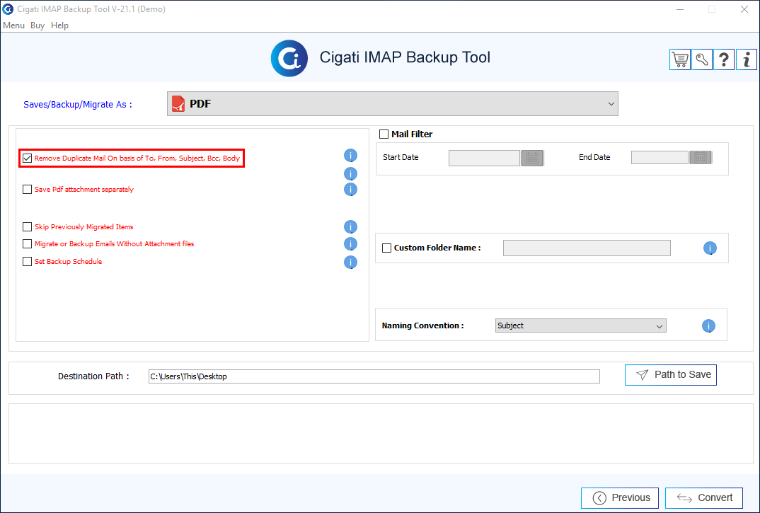The image size is (760, 513).
Task: Click the "Naming Convention :" label
Action: click(x=422, y=325)
